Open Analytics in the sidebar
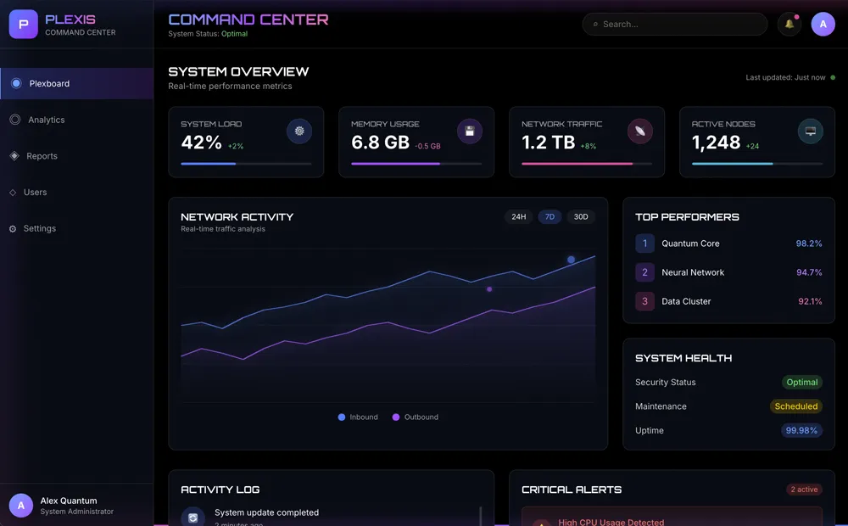 tap(47, 120)
